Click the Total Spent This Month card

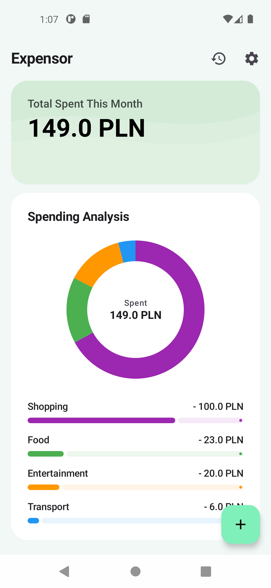click(135, 132)
